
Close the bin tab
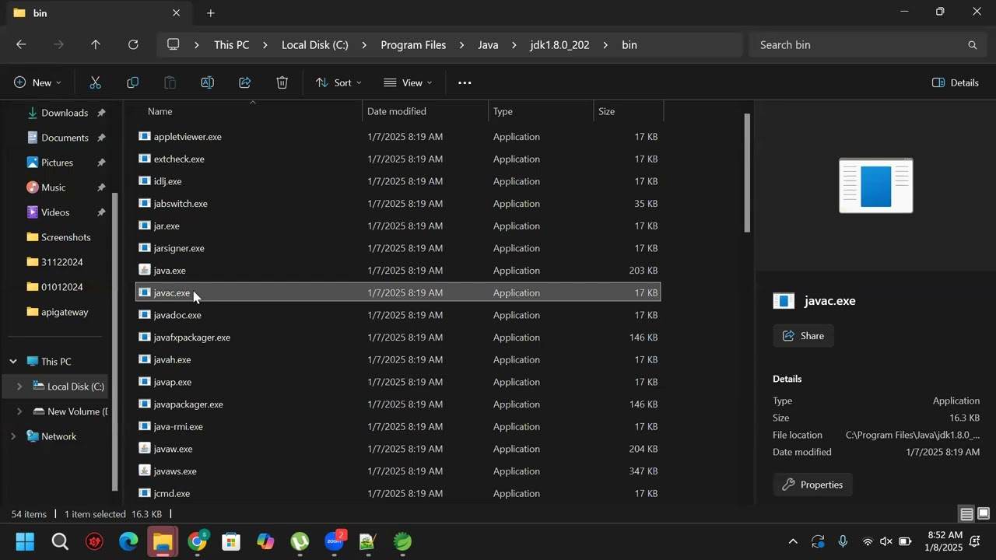176,13
